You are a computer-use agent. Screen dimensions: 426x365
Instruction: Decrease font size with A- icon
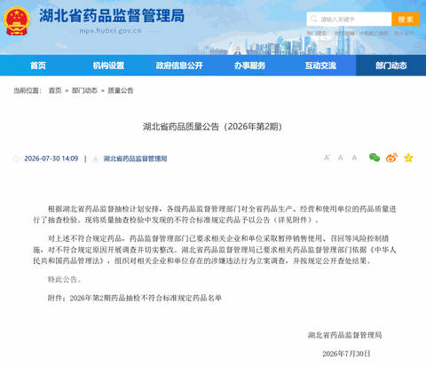coord(341,158)
